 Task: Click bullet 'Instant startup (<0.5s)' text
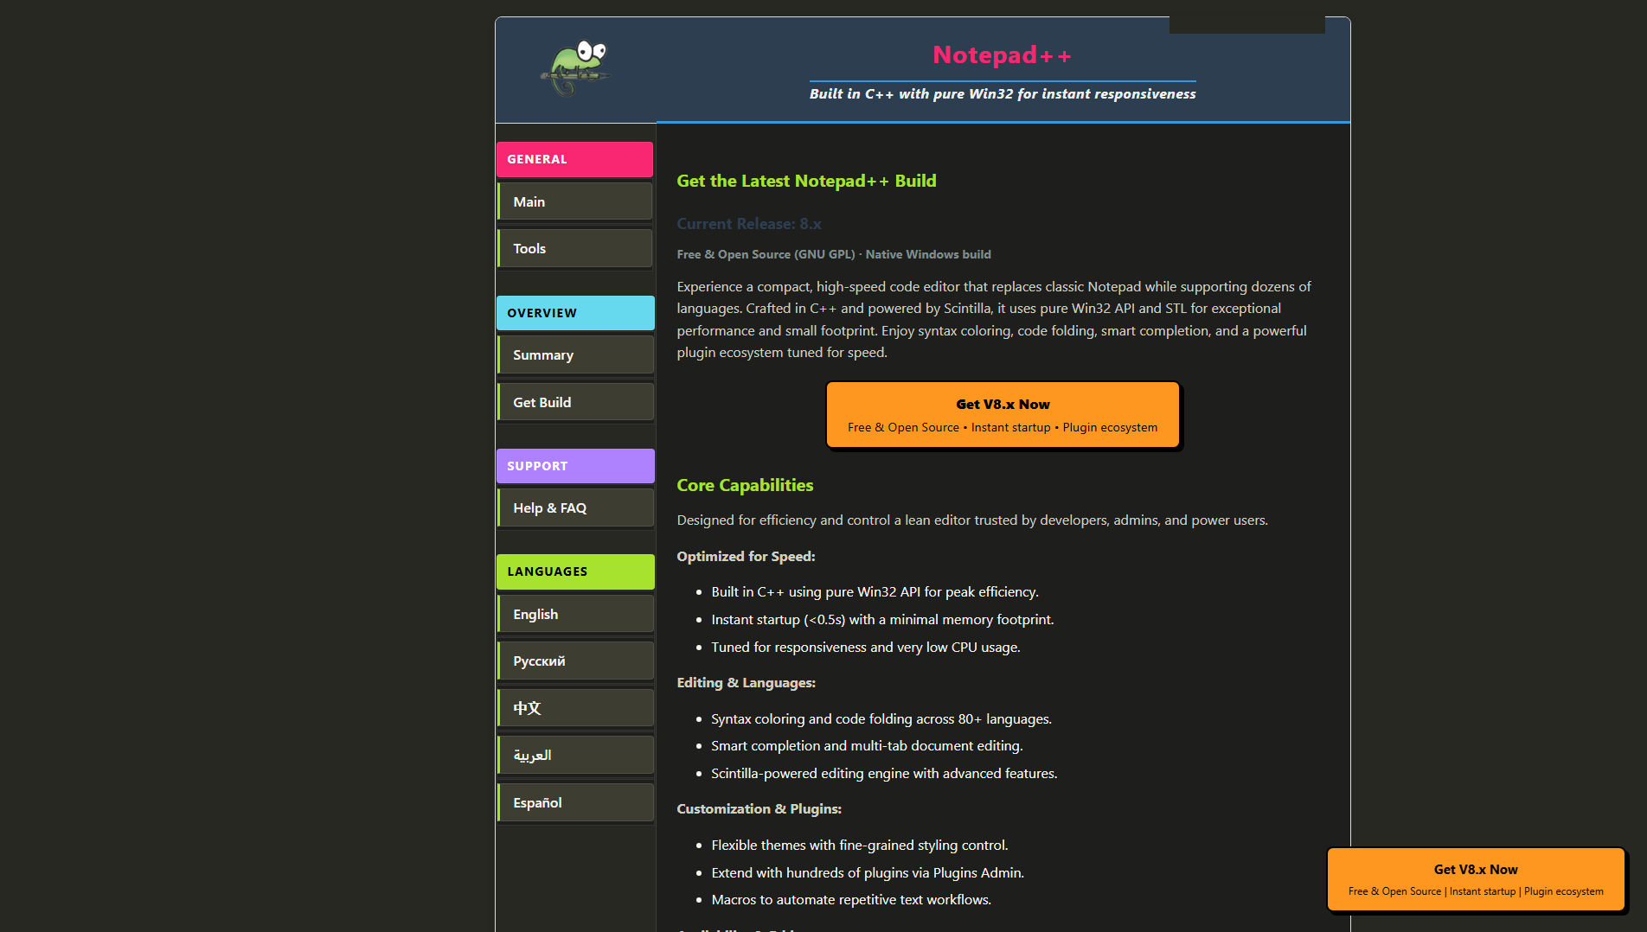coord(882,619)
